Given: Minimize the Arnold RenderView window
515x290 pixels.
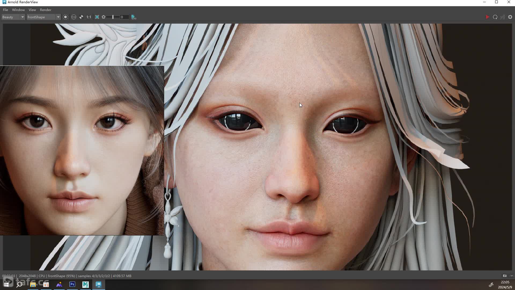Looking at the screenshot, I should (484, 2).
